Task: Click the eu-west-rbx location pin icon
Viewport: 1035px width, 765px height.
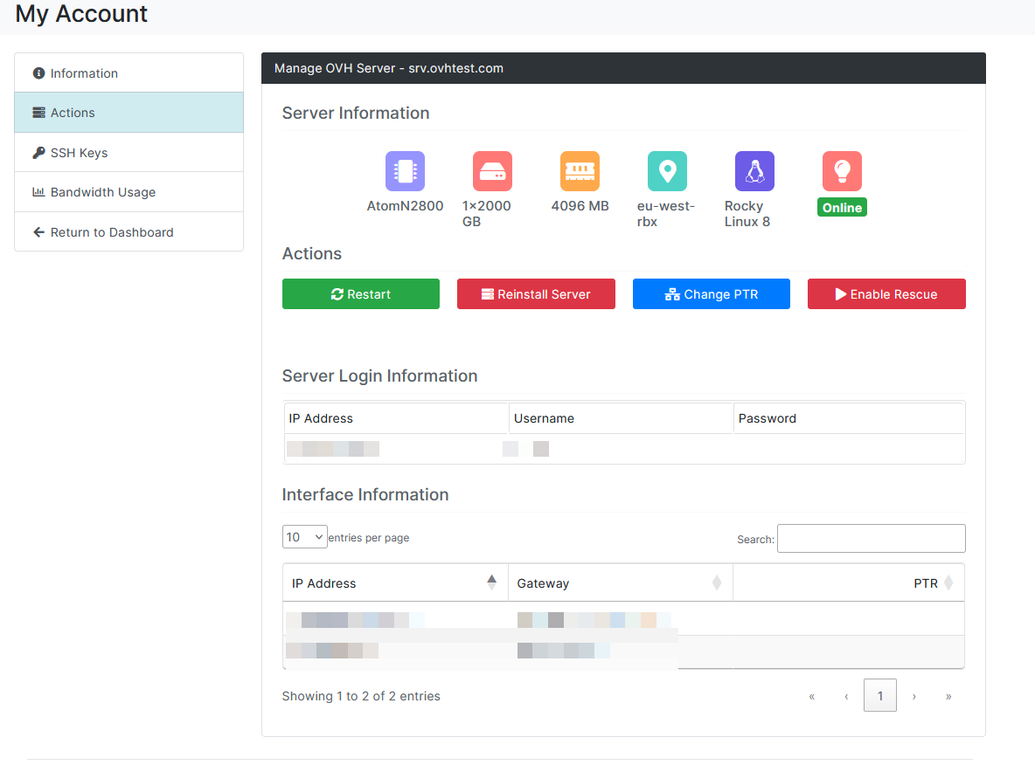Action: pyautogui.click(x=667, y=171)
